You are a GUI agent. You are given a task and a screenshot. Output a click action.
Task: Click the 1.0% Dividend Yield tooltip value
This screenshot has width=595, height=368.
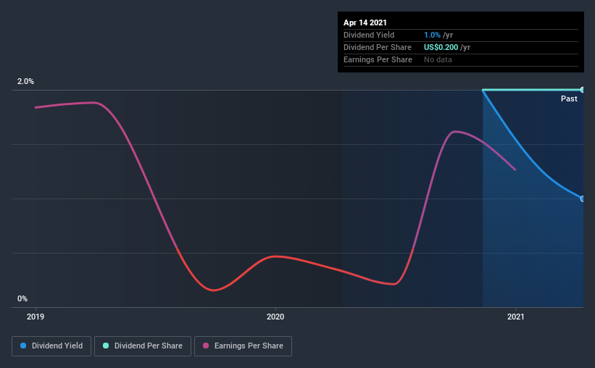point(432,35)
